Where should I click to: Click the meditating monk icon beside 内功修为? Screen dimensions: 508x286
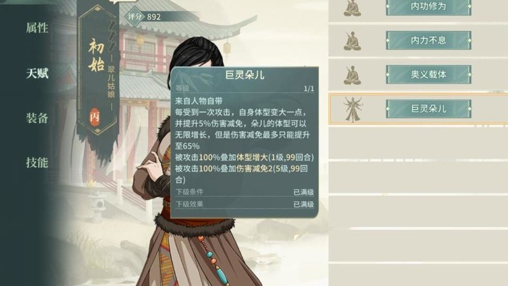coord(352,8)
